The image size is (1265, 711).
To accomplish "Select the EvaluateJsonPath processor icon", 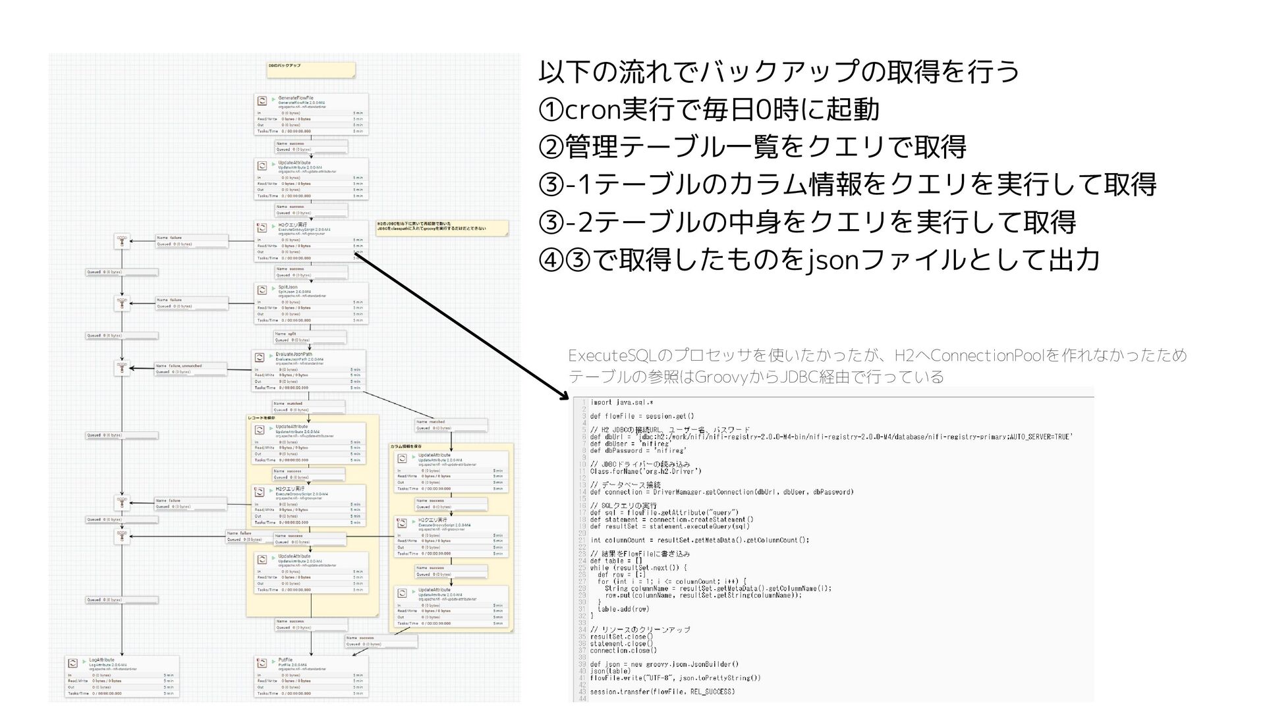I will pyautogui.click(x=260, y=357).
